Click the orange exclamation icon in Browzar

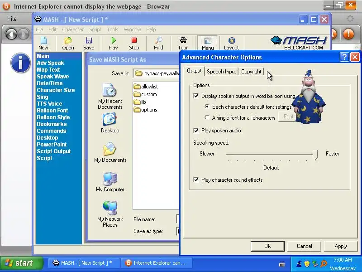pyautogui.click(x=348, y=34)
